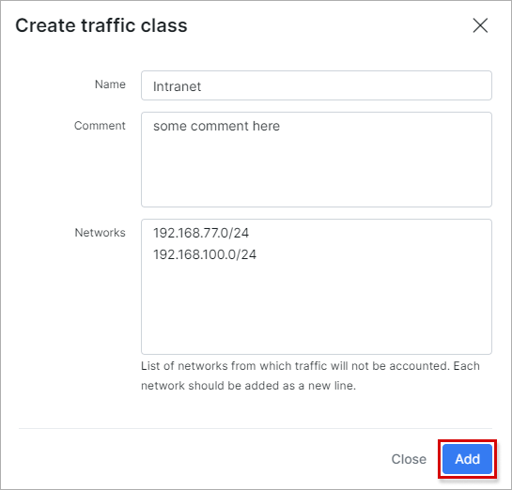The width and height of the screenshot is (512, 490).
Task: Click the divider line above footer buttons
Action: (256, 428)
